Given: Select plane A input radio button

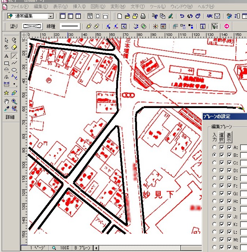Looking at the screenshot, I should (x=214, y=147).
